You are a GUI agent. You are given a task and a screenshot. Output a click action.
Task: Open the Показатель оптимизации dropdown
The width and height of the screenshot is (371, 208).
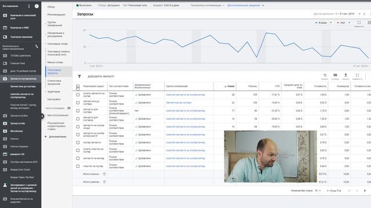208,5
